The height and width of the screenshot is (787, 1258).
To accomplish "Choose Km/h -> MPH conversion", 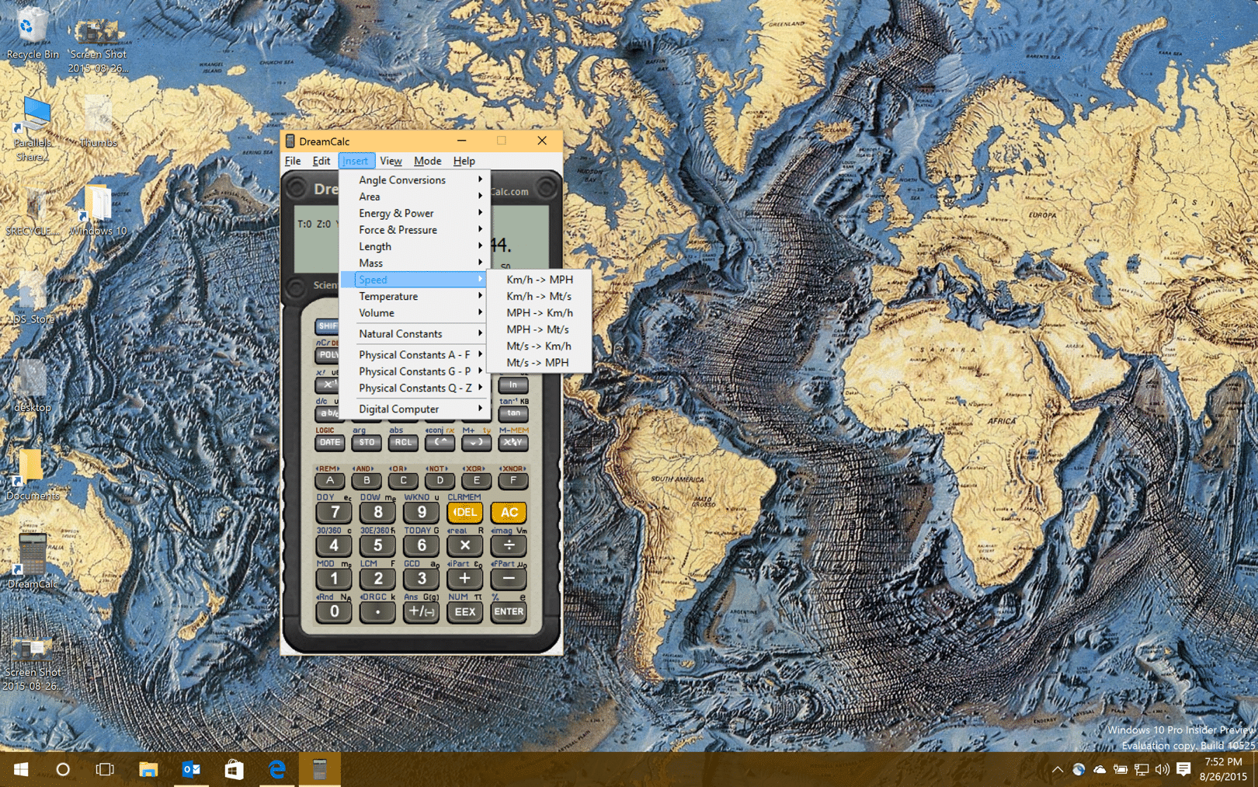I will pos(539,280).
